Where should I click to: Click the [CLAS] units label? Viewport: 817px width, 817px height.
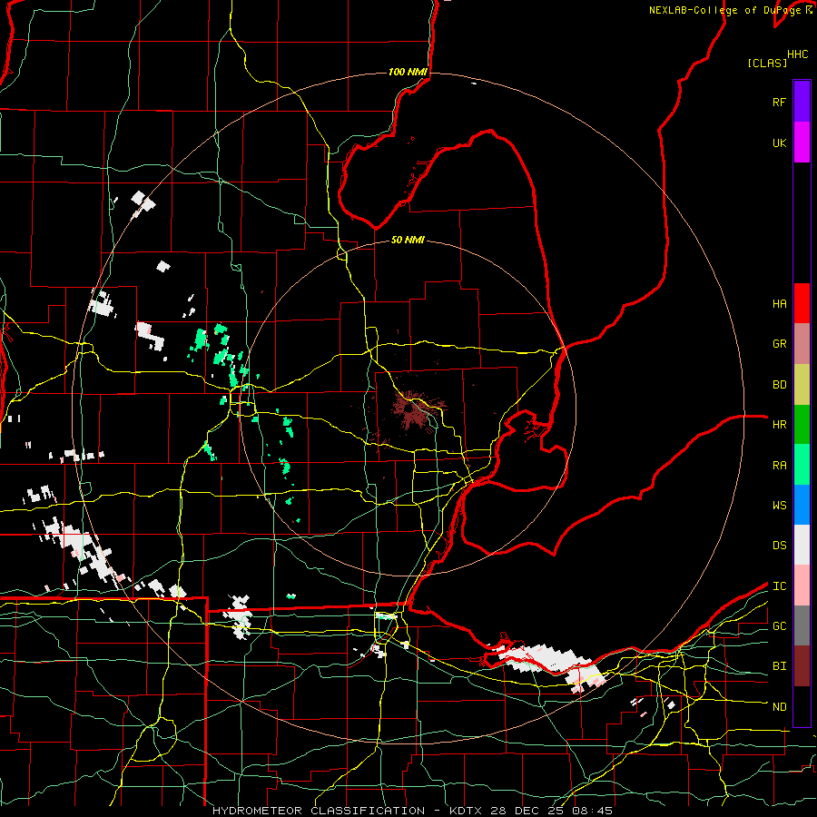[767, 63]
